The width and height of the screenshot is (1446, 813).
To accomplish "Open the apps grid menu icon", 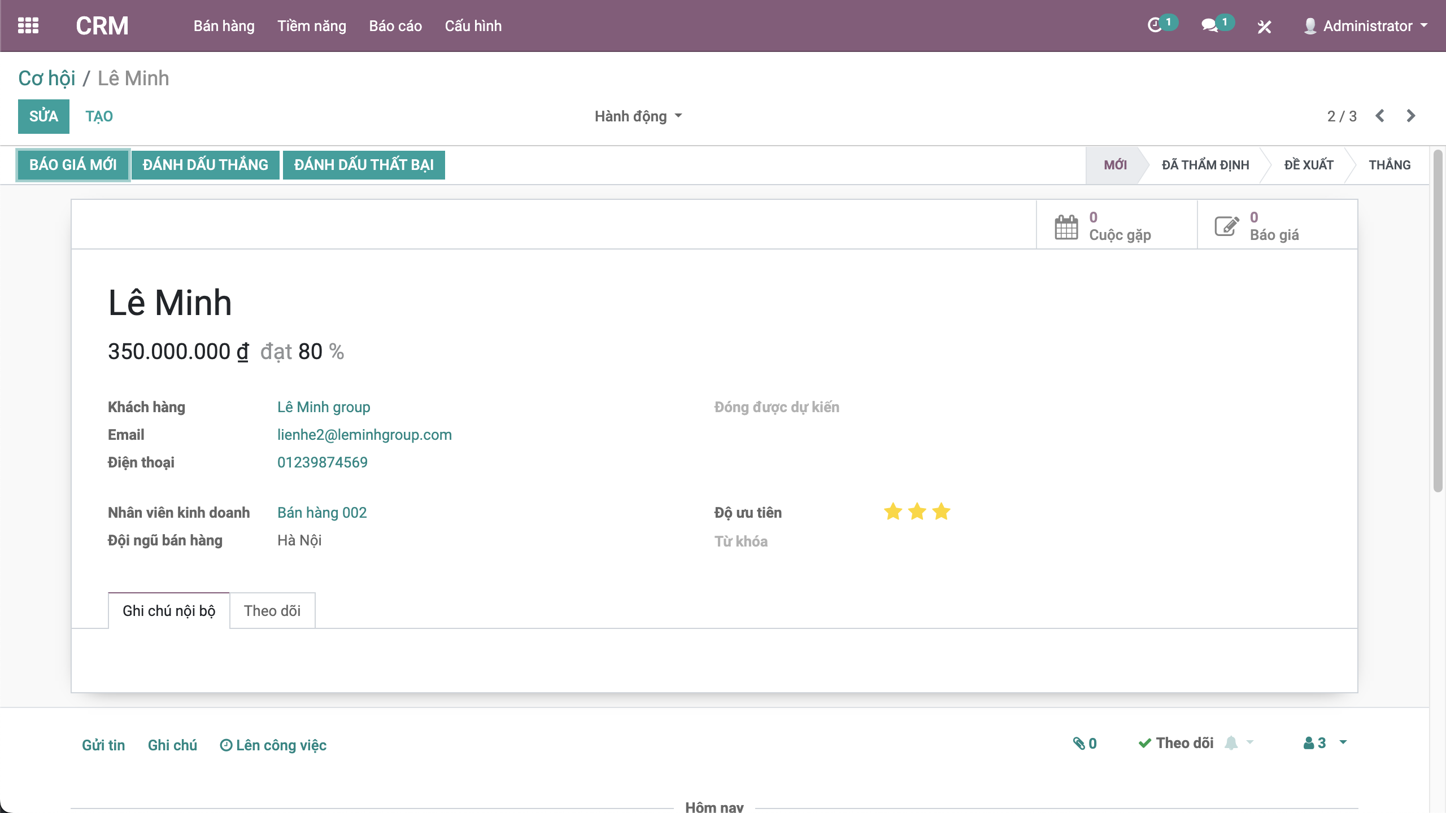I will tap(28, 25).
